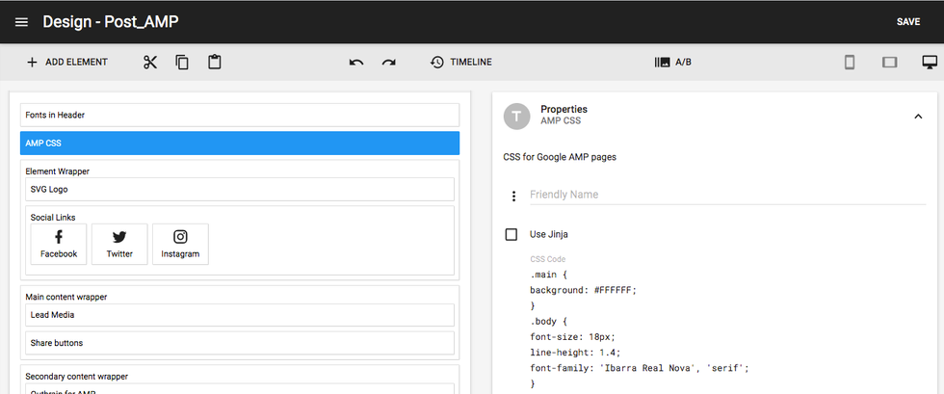Click the Add Element button
944x394 pixels.
click(x=66, y=63)
